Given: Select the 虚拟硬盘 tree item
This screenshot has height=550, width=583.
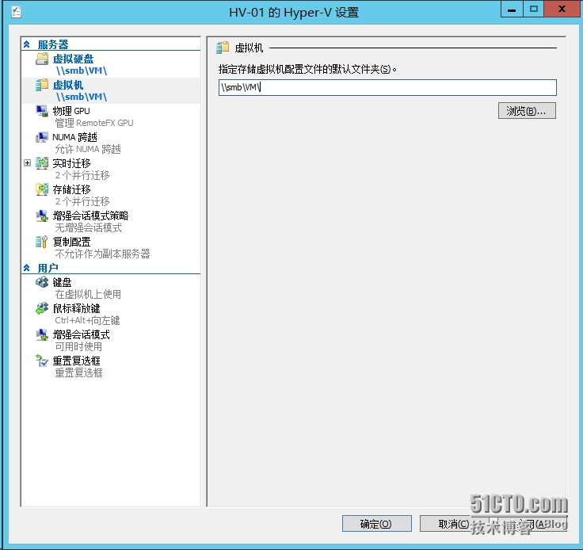Looking at the screenshot, I should click(x=73, y=59).
